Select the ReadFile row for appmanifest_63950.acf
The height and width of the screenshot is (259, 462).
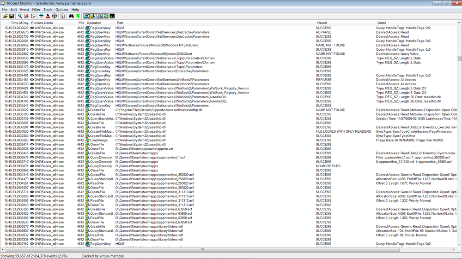229,218
